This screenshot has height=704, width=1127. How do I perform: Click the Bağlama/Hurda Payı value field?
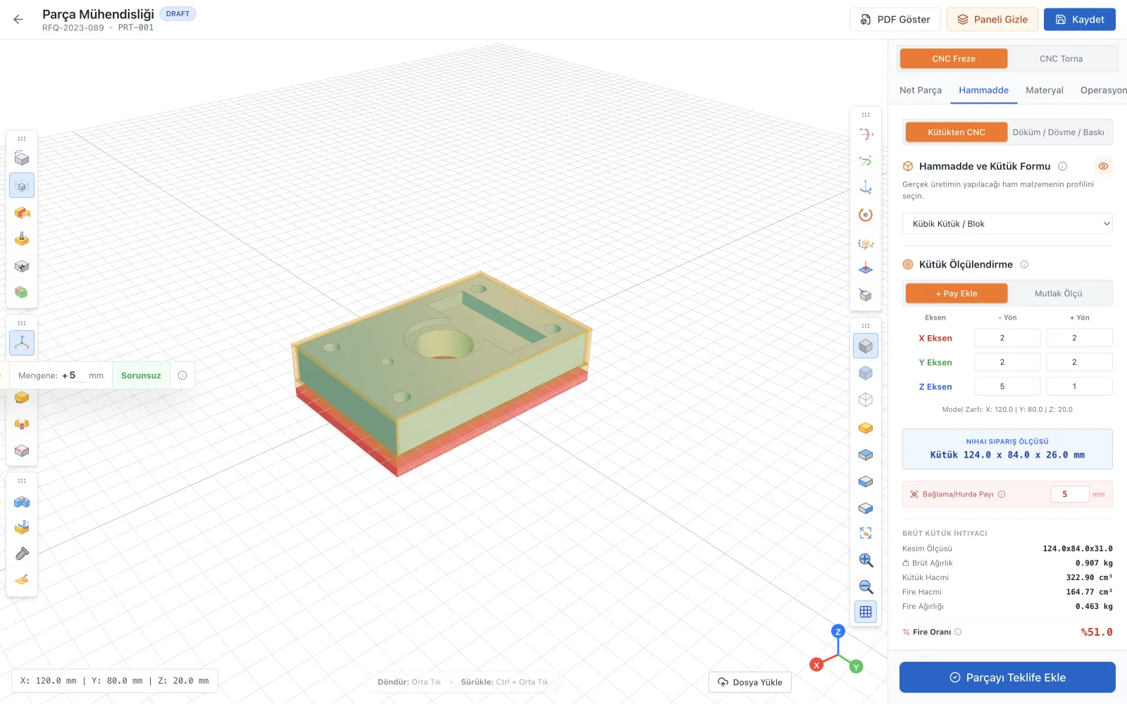pyautogui.click(x=1070, y=494)
